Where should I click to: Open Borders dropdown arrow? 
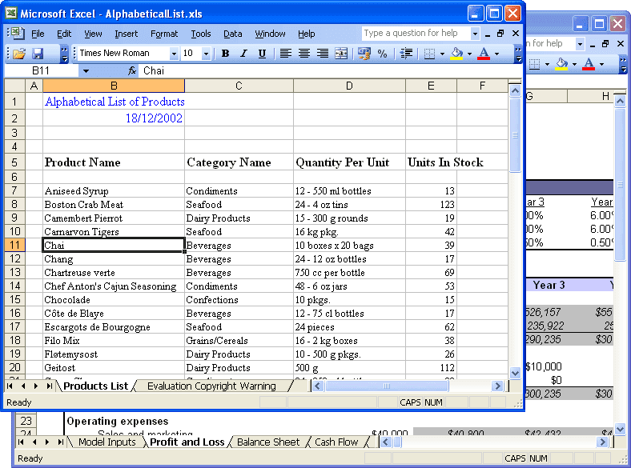pos(442,54)
